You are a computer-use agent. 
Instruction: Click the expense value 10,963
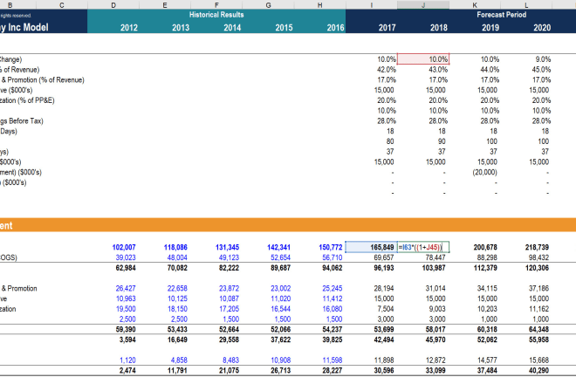point(126,298)
